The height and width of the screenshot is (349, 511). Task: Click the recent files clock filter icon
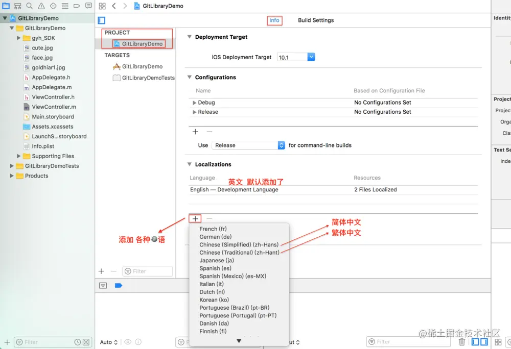[78, 342]
